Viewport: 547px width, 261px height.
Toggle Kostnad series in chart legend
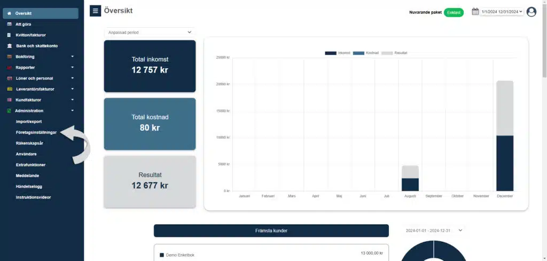pyautogui.click(x=365, y=53)
